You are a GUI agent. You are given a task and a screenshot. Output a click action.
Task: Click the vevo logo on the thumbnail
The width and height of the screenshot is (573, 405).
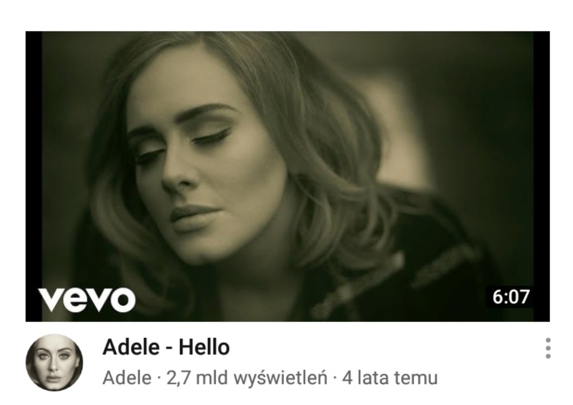86,299
